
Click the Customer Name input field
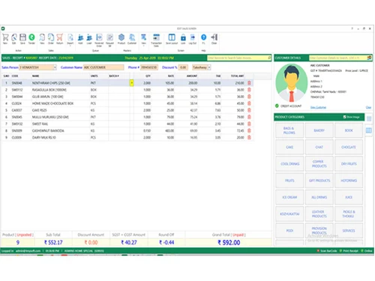[103, 67]
